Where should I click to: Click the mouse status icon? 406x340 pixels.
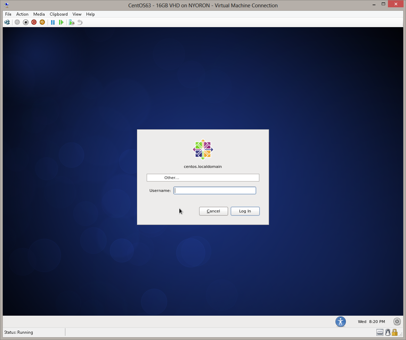[388, 332]
